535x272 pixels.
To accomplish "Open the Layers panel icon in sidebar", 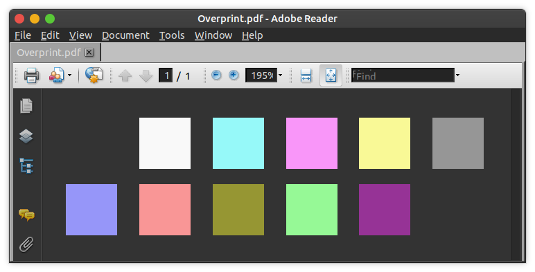I will (26, 136).
